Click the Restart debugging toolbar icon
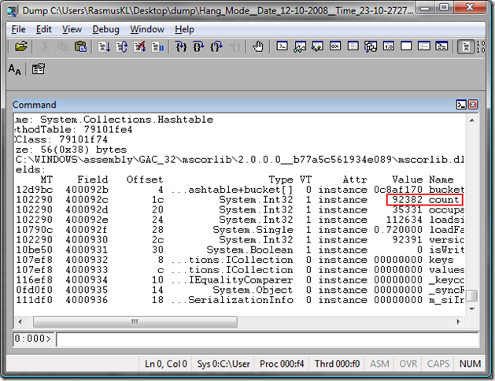Viewport: 495px width, 381px height. click(122, 46)
